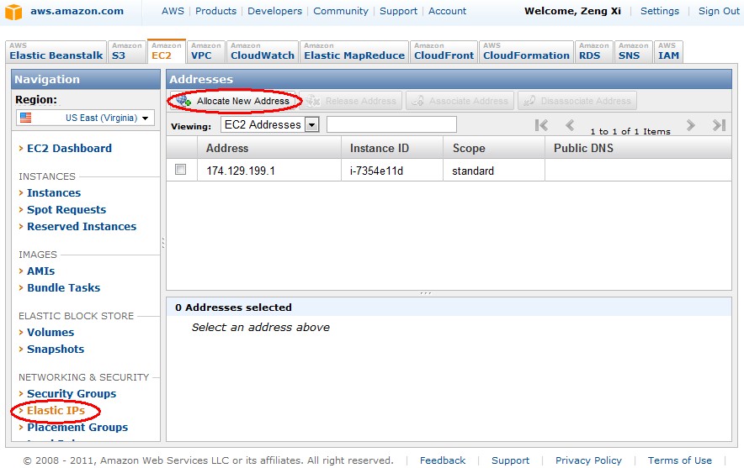Click the aws.amazon.com site title
744x468 pixels.
77,11
